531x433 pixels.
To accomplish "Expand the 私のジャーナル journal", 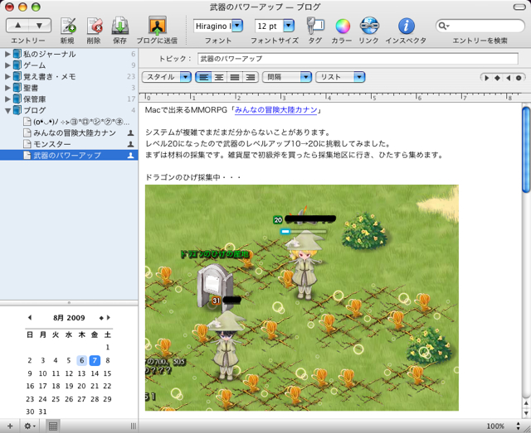I will (x=7, y=54).
